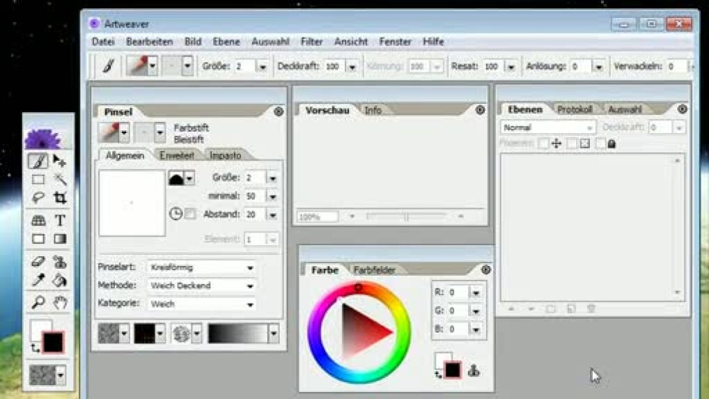Select the Crop tool
The image size is (709, 399).
click(61, 198)
